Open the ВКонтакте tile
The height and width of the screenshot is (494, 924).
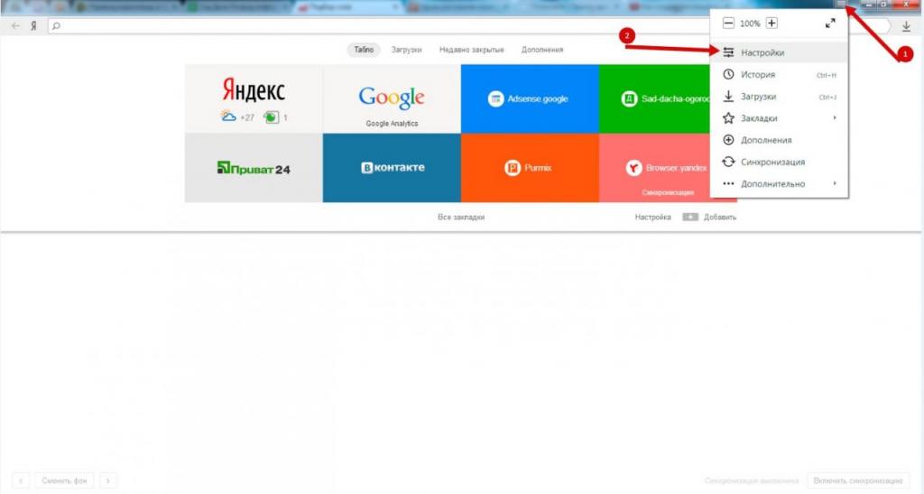click(392, 168)
